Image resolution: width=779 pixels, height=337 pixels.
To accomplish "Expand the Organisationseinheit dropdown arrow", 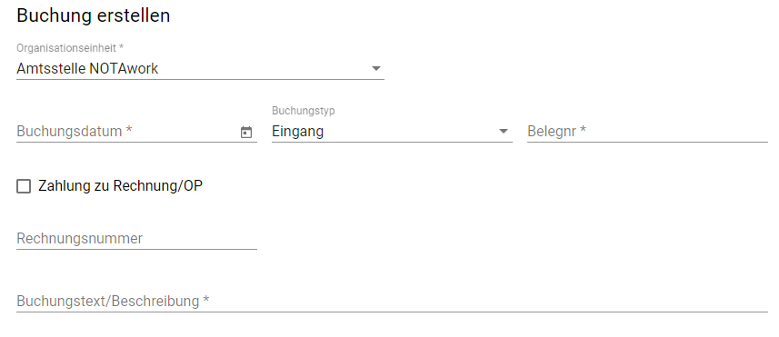I will [376, 68].
